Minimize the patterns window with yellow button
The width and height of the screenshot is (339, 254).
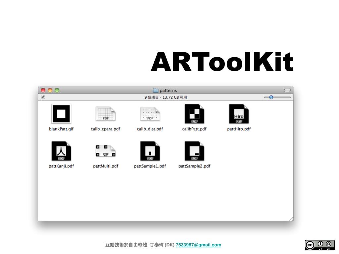click(x=50, y=90)
